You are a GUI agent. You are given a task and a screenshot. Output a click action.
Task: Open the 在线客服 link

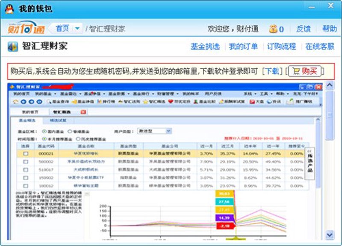click(320, 47)
